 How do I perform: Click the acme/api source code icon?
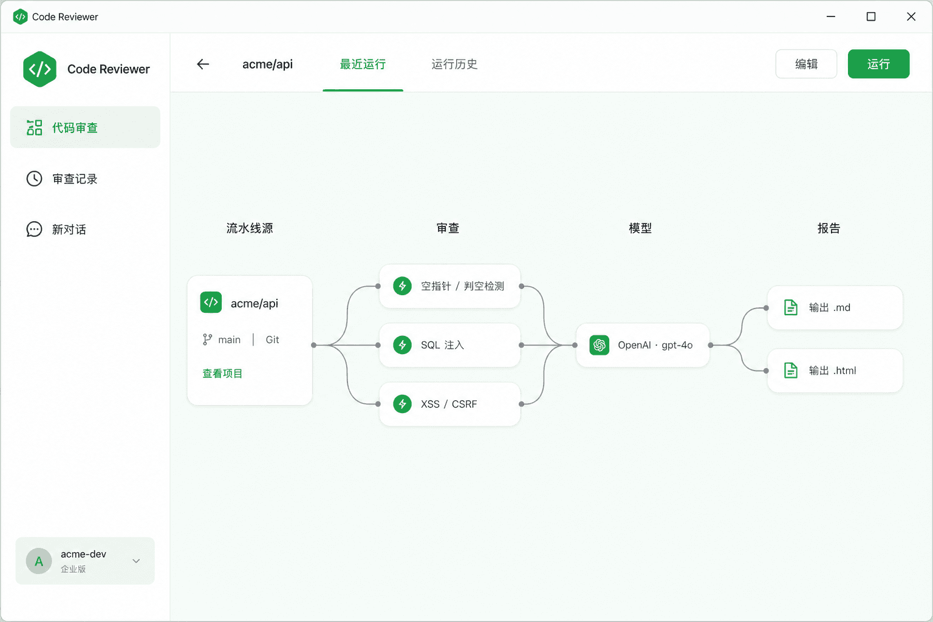pyautogui.click(x=211, y=302)
